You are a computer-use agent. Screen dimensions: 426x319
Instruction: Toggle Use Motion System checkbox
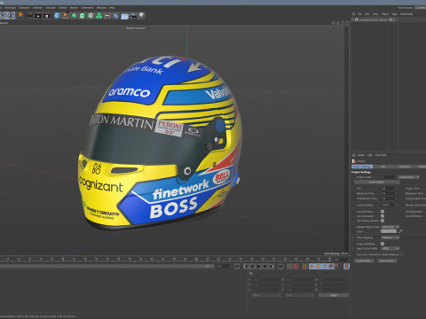coord(383,221)
